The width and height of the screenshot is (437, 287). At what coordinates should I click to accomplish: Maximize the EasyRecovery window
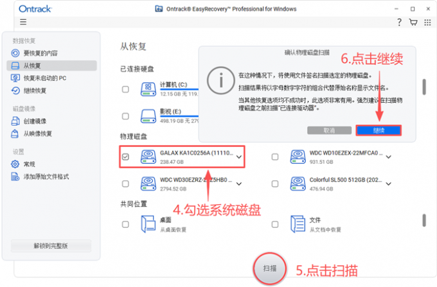(413, 9)
